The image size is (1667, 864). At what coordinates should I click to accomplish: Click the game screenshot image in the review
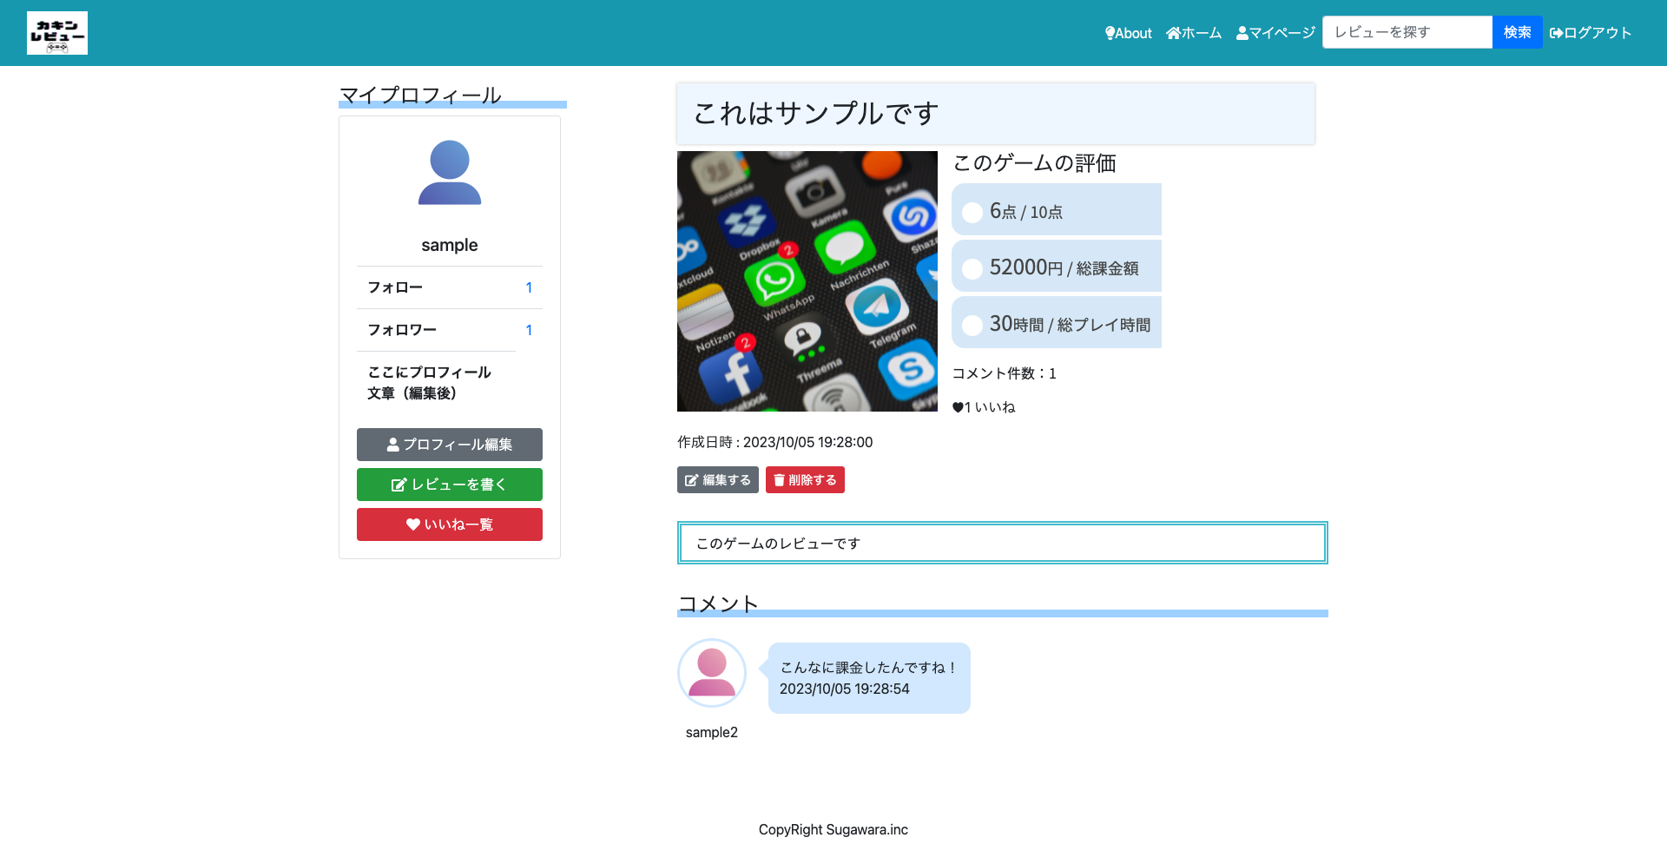807,280
